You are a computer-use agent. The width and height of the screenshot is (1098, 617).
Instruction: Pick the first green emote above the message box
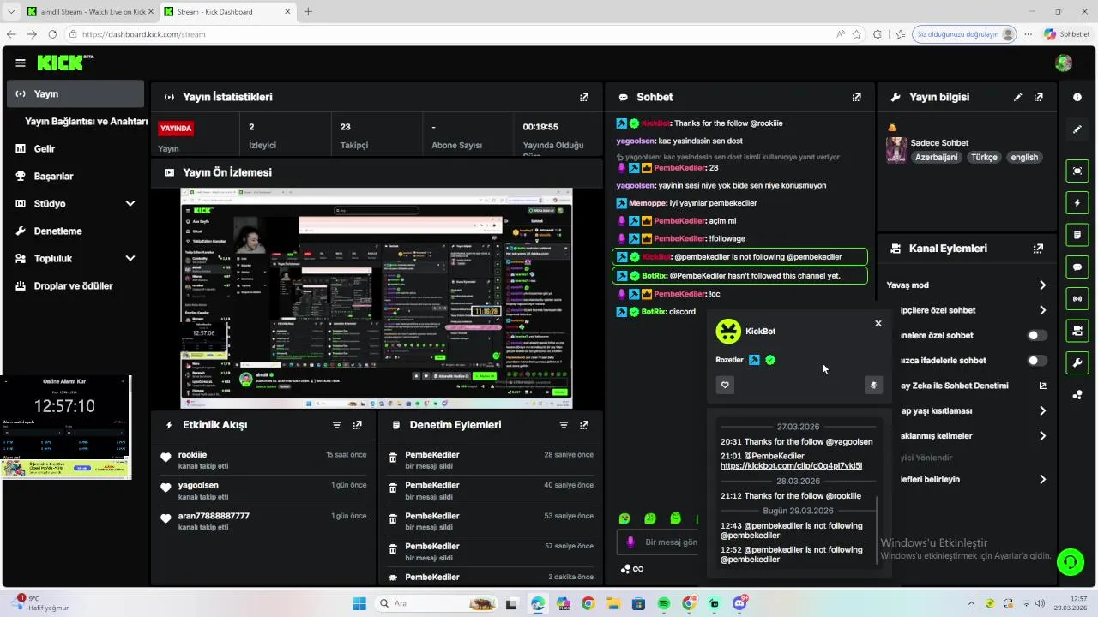pyautogui.click(x=624, y=518)
